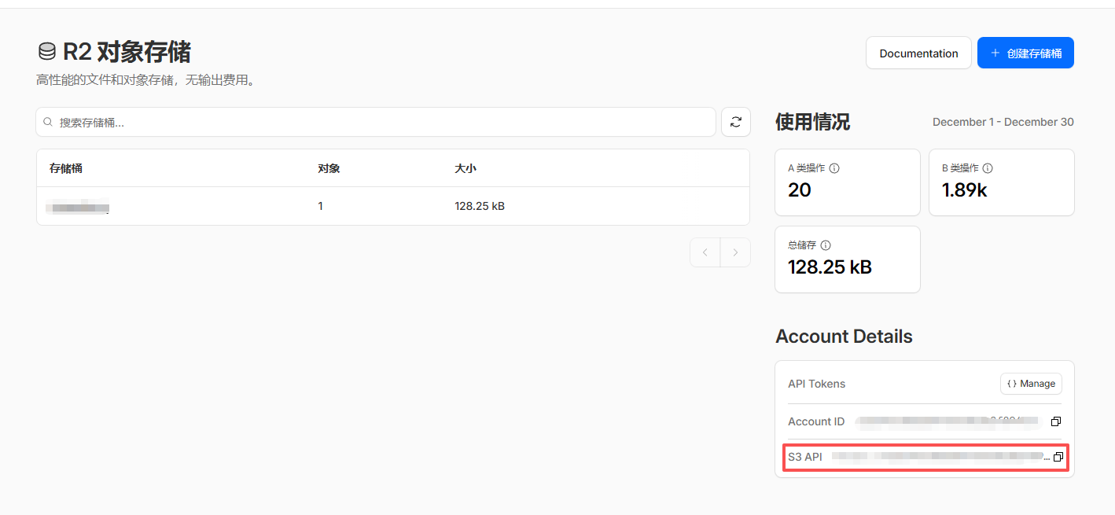Focus the 搜索存储桶 search field
The height and width of the screenshot is (515, 1115).
tap(376, 123)
